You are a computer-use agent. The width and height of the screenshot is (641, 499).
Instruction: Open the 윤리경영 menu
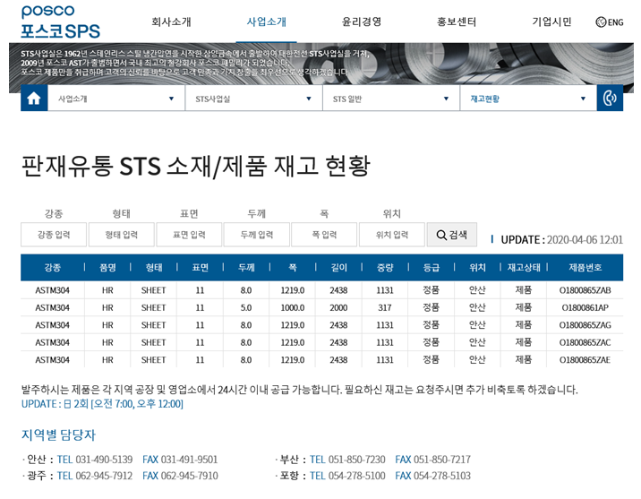(362, 22)
